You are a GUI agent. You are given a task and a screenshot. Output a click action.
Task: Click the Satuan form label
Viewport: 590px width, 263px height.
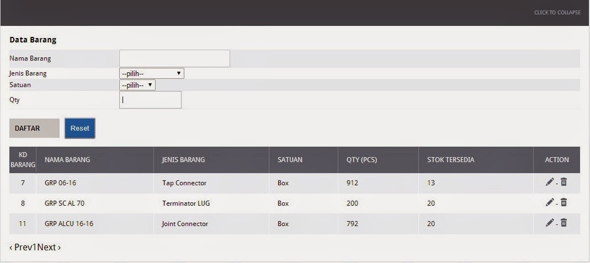[x=20, y=85]
